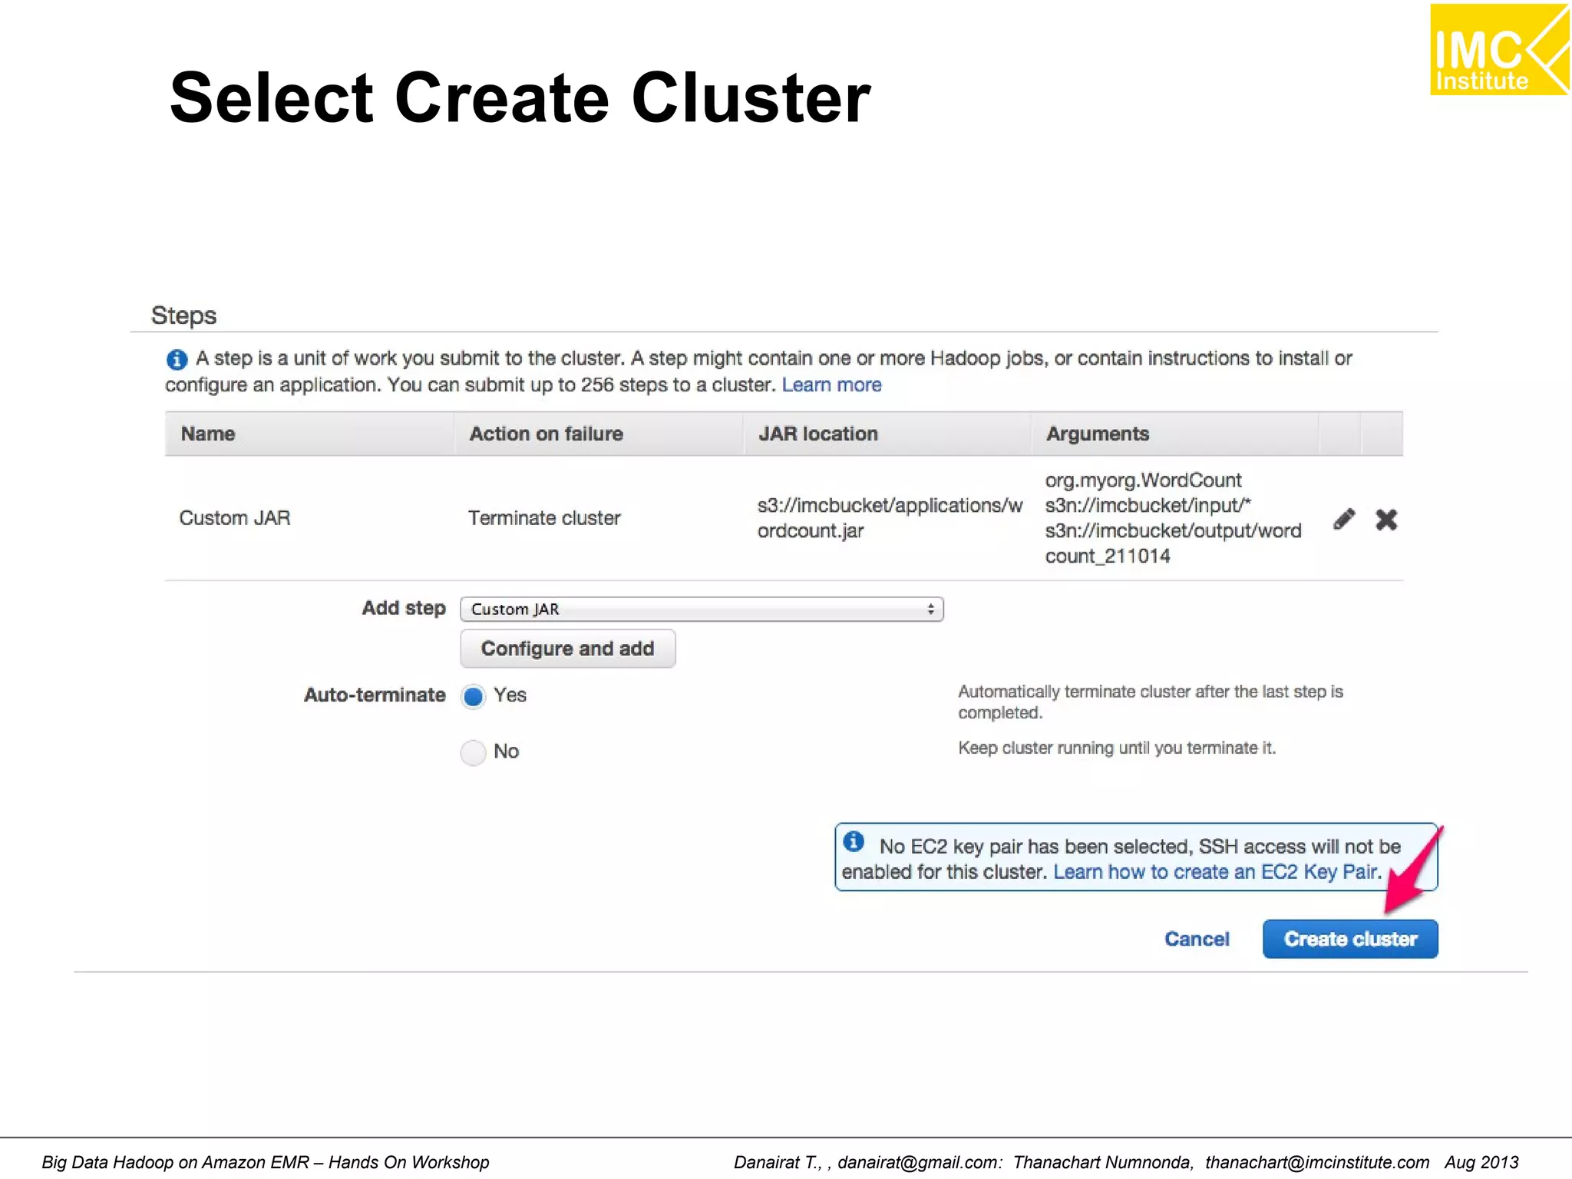The height and width of the screenshot is (1179, 1572).
Task: Remove the Custom JAR step with X icon
Action: point(1386,520)
